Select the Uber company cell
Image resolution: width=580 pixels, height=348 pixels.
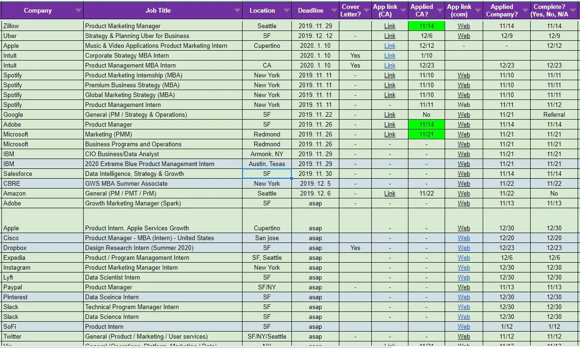pos(42,36)
